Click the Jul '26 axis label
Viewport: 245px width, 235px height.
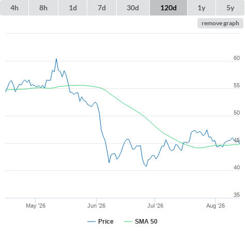[x=155, y=206]
